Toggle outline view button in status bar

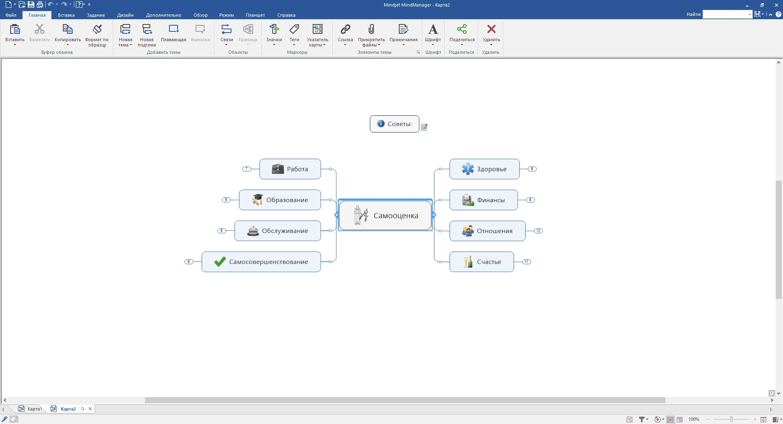(x=680, y=420)
